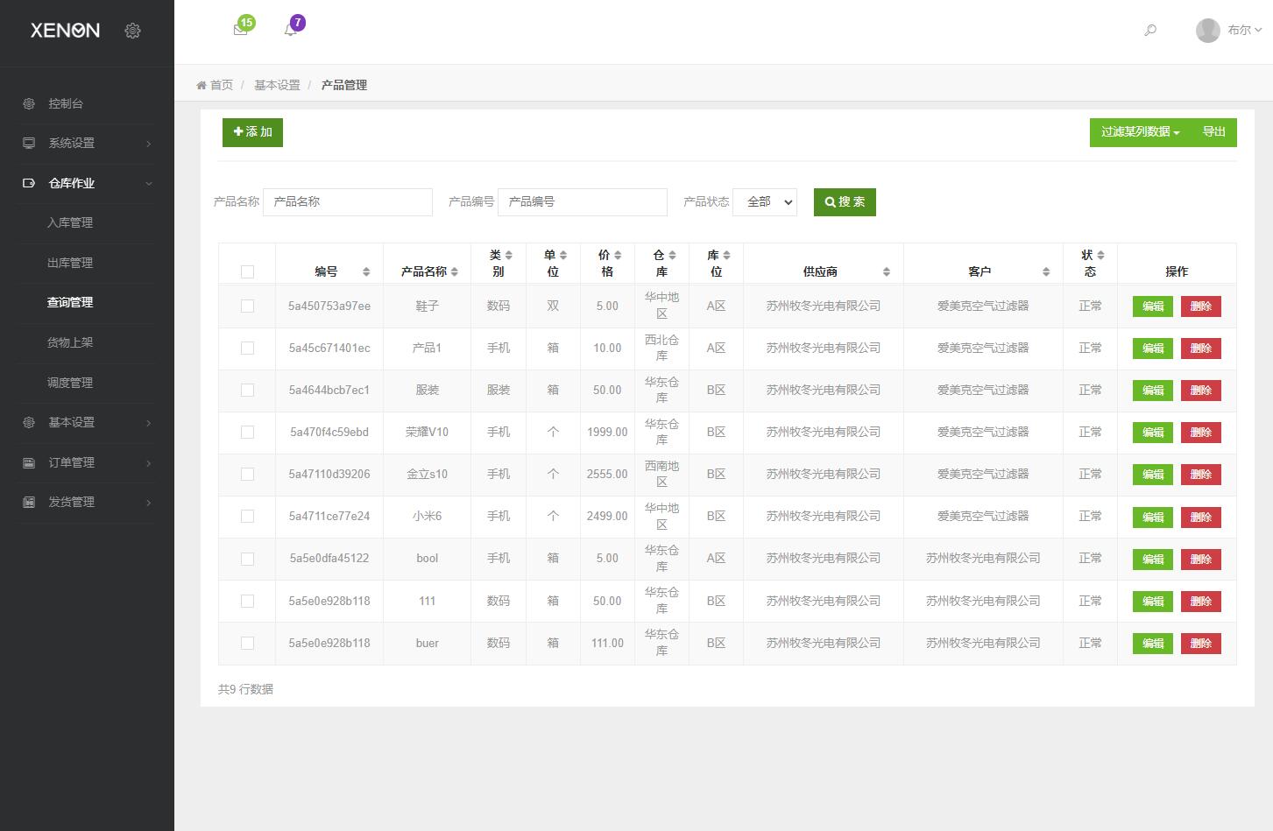Toggle the select-all checkbox in table header

pyautogui.click(x=247, y=271)
